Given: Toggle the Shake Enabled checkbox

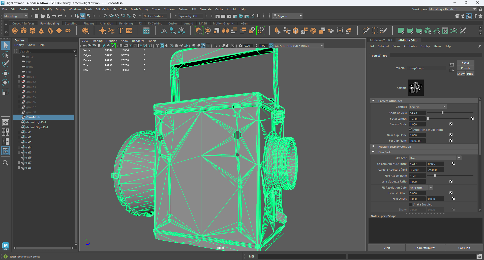Looking at the screenshot, I should [410, 204].
